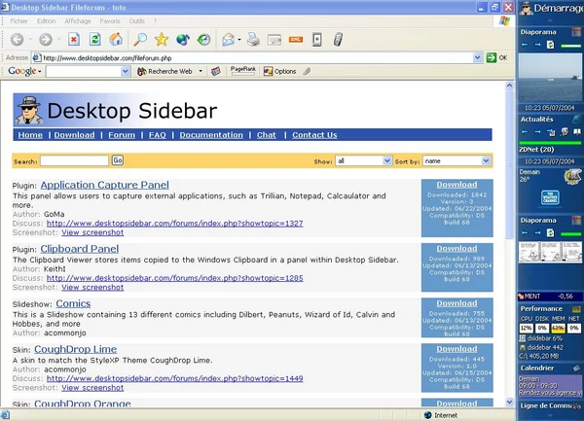Refresh the lower Diaporama comics panel

click(550, 233)
